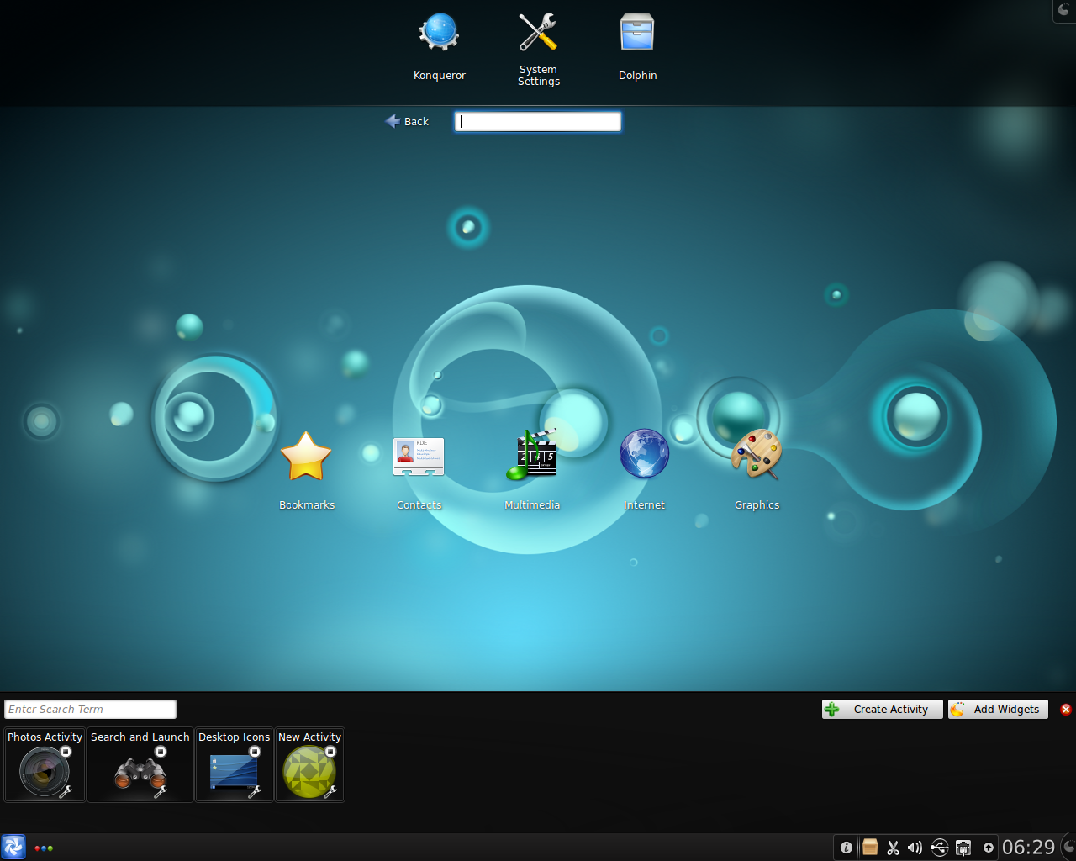Click the Create Activity button

coord(883,709)
